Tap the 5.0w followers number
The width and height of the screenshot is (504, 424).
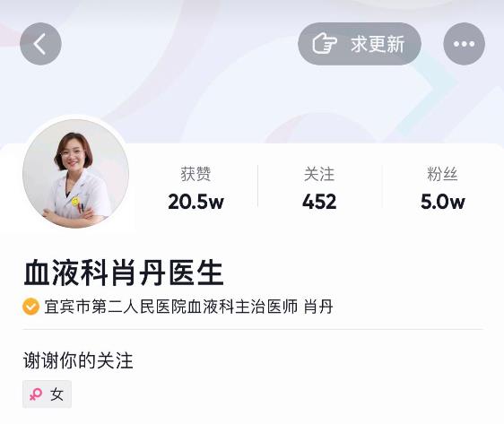pyautogui.click(x=443, y=202)
